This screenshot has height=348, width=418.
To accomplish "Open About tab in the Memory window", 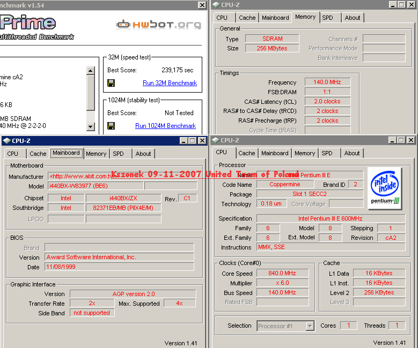I will (353, 18).
